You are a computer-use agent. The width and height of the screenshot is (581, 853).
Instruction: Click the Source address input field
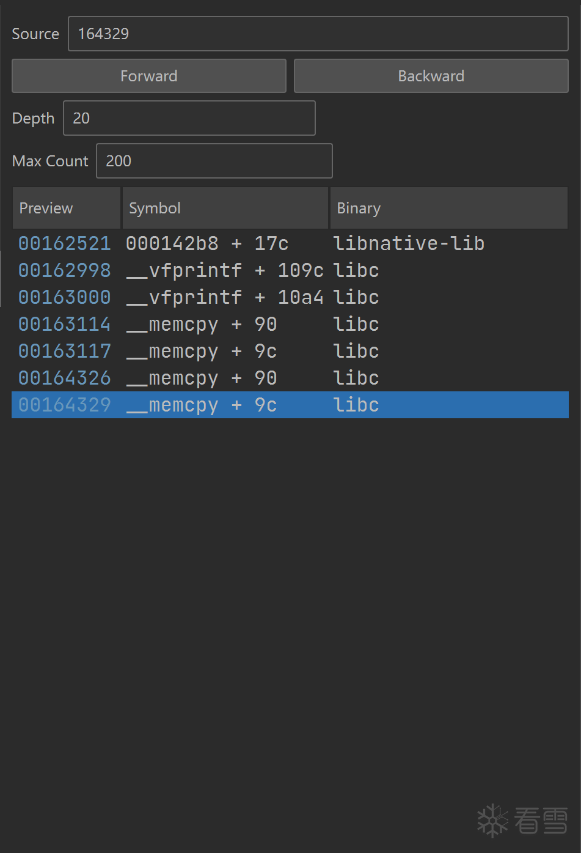coord(318,34)
